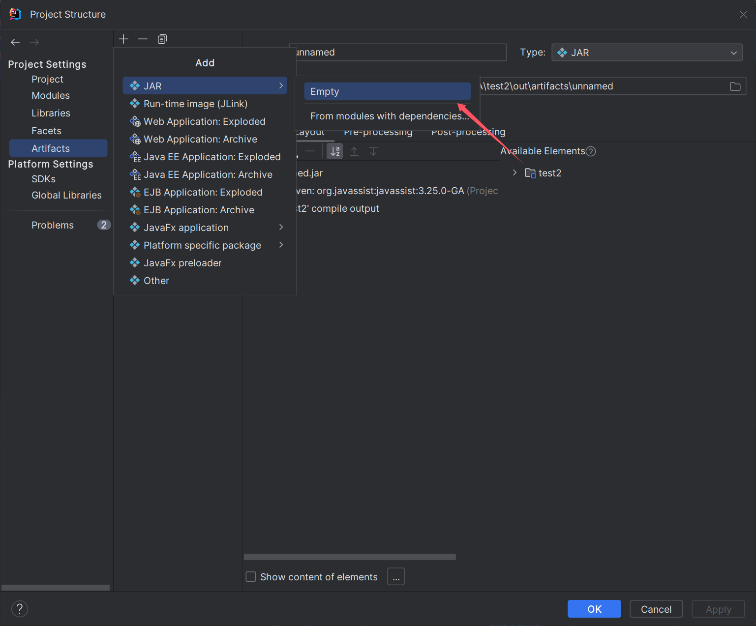Select Empty in the JAR submenu

(387, 91)
